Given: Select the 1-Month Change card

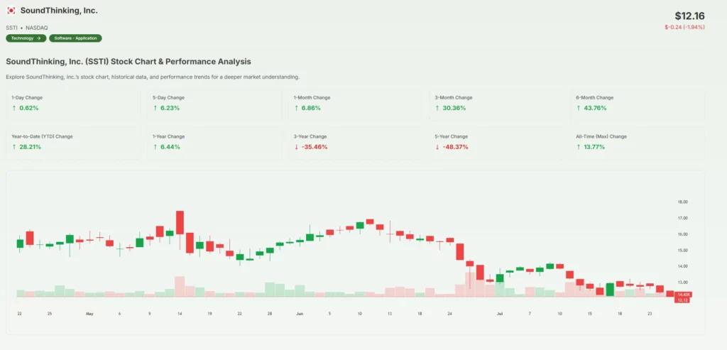Looking at the screenshot, I should pos(358,103).
